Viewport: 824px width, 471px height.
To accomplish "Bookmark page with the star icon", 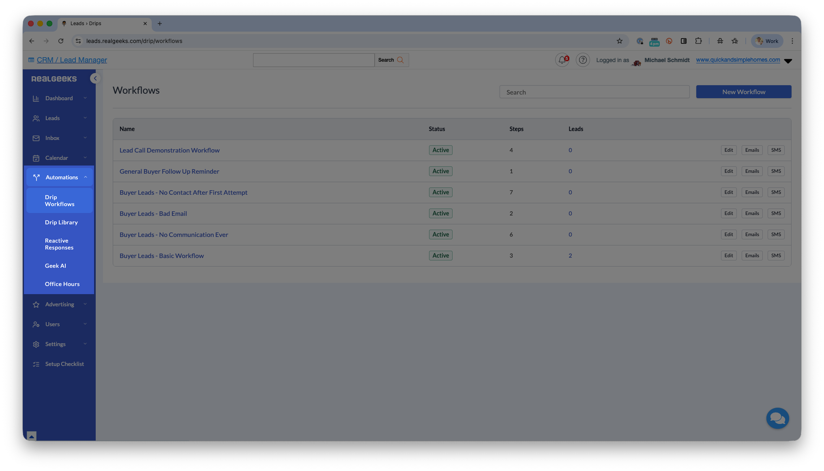I will tap(619, 41).
